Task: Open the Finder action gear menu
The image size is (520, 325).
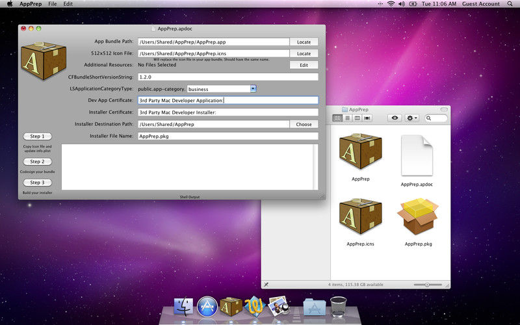Action: click(x=412, y=118)
